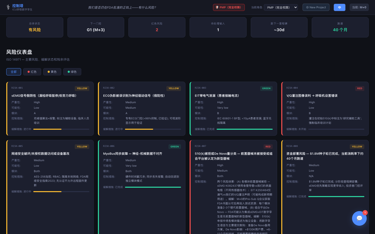The width and height of the screenshot is (375, 234).
Task: Open RISK-008 资金部署风险 title
Action: point(325,156)
